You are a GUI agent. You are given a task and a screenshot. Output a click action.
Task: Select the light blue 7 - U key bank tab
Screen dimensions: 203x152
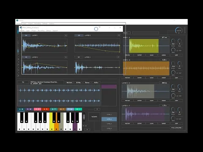coord(70,109)
